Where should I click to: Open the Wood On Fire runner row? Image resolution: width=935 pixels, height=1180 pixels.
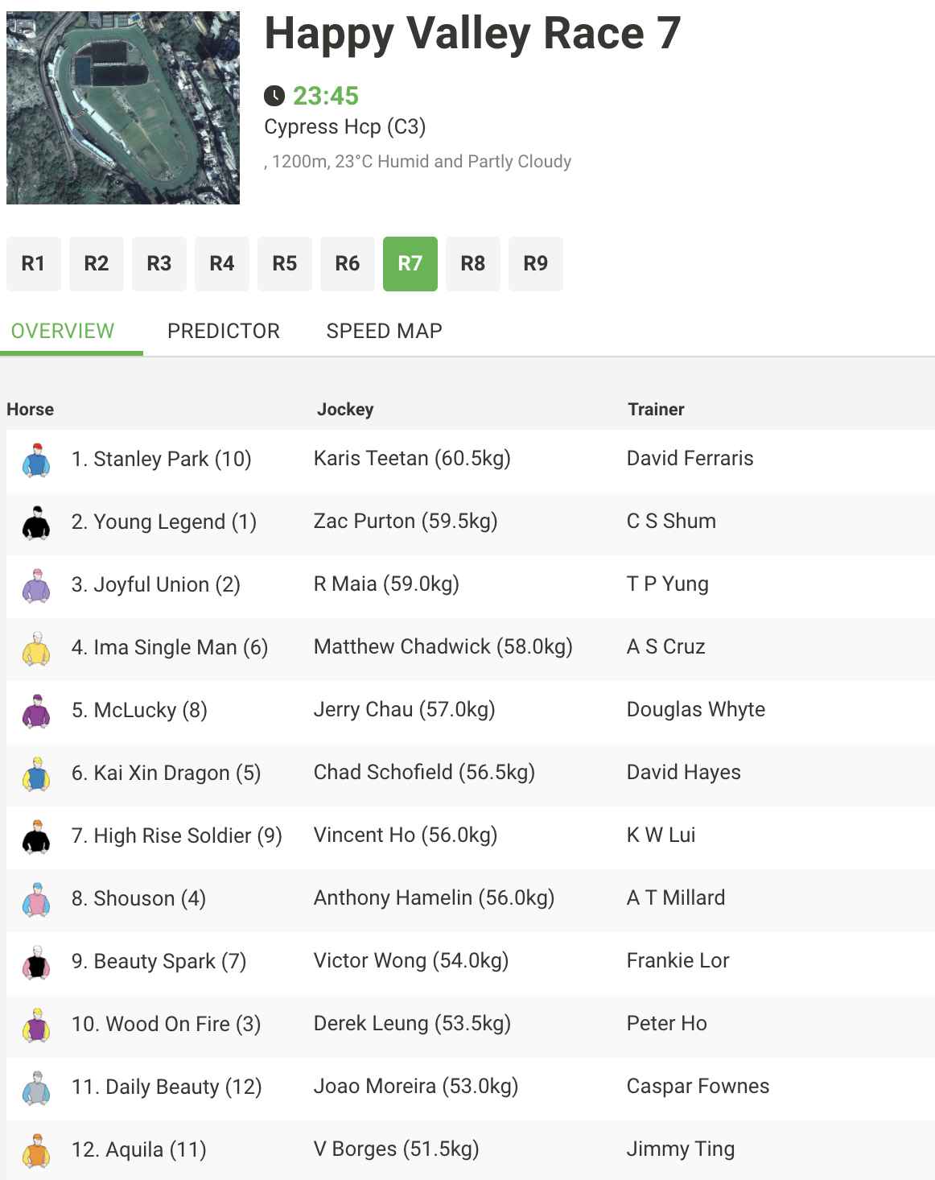471,1025
